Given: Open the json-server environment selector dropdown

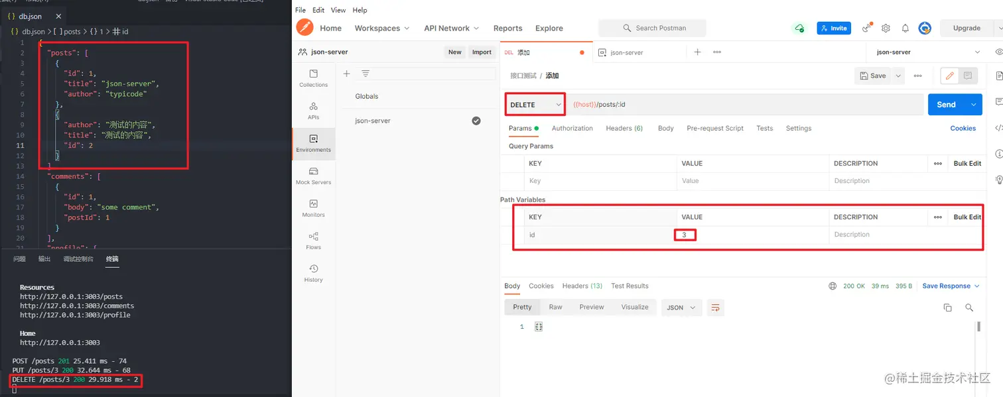Looking at the screenshot, I should (x=929, y=52).
